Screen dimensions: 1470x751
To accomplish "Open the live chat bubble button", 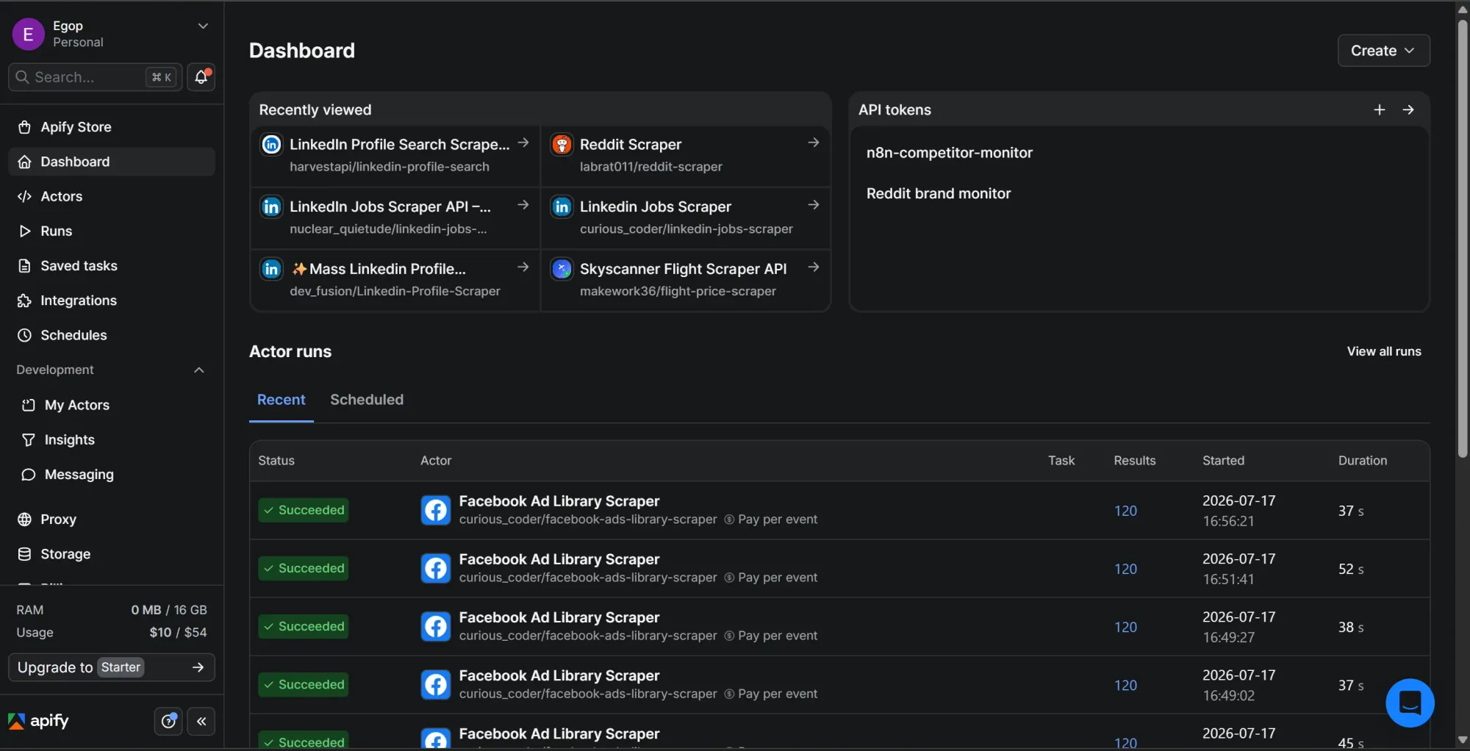I will (x=1409, y=703).
